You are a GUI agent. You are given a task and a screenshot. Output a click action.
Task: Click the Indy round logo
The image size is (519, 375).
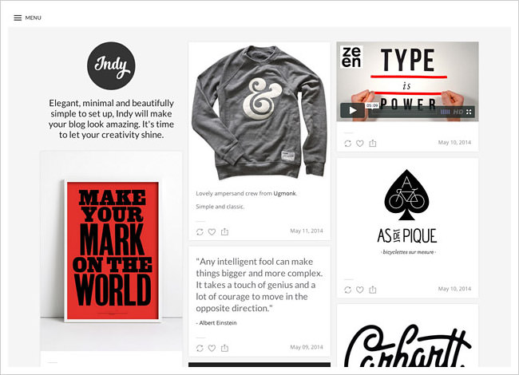111,65
